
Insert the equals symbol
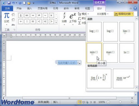coord(33,15)
